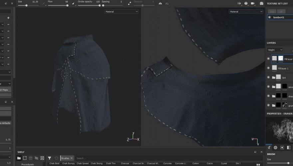This screenshot has width=293, height=166.
Task: Click the Solo button in Texture Set List
Action: pos(272,12)
